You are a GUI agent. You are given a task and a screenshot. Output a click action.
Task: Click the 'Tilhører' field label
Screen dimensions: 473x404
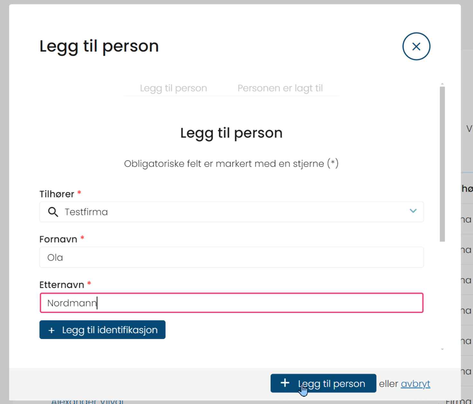(x=57, y=194)
